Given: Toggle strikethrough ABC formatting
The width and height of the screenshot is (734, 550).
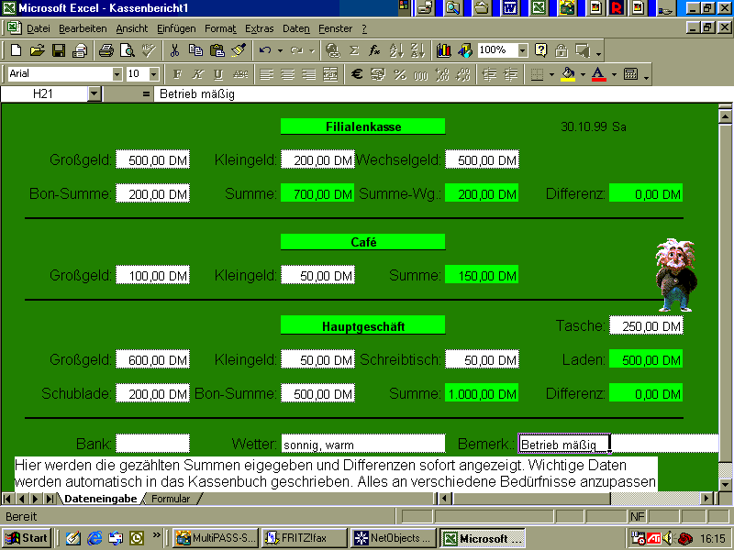Looking at the screenshot, I should [x=240, y=74].
